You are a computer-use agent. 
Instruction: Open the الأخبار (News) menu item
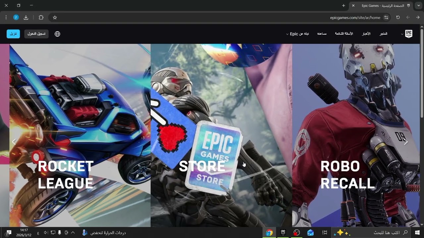(x=366, y=34)
